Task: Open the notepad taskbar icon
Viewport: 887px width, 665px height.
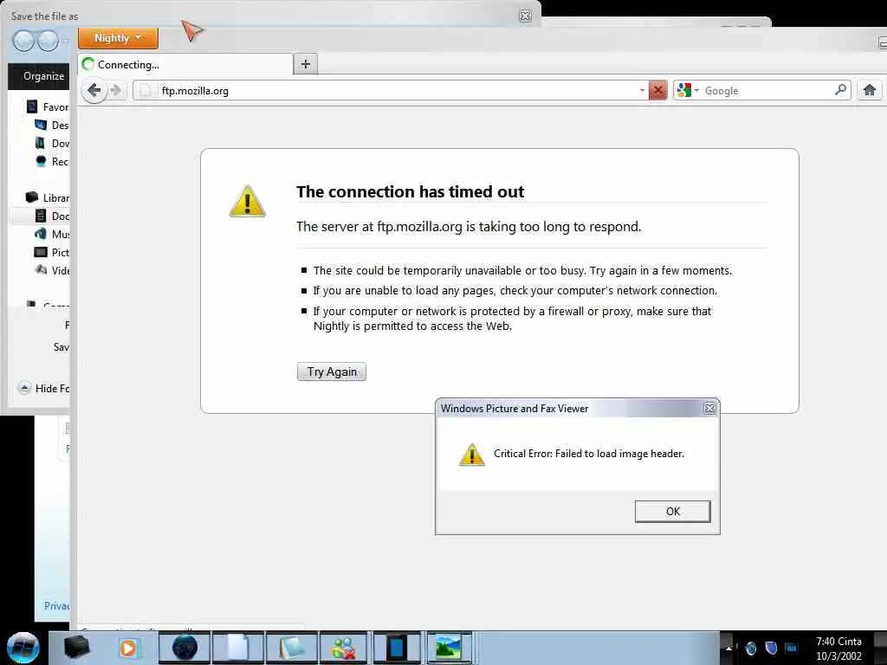Action: [x=292, y=648]
